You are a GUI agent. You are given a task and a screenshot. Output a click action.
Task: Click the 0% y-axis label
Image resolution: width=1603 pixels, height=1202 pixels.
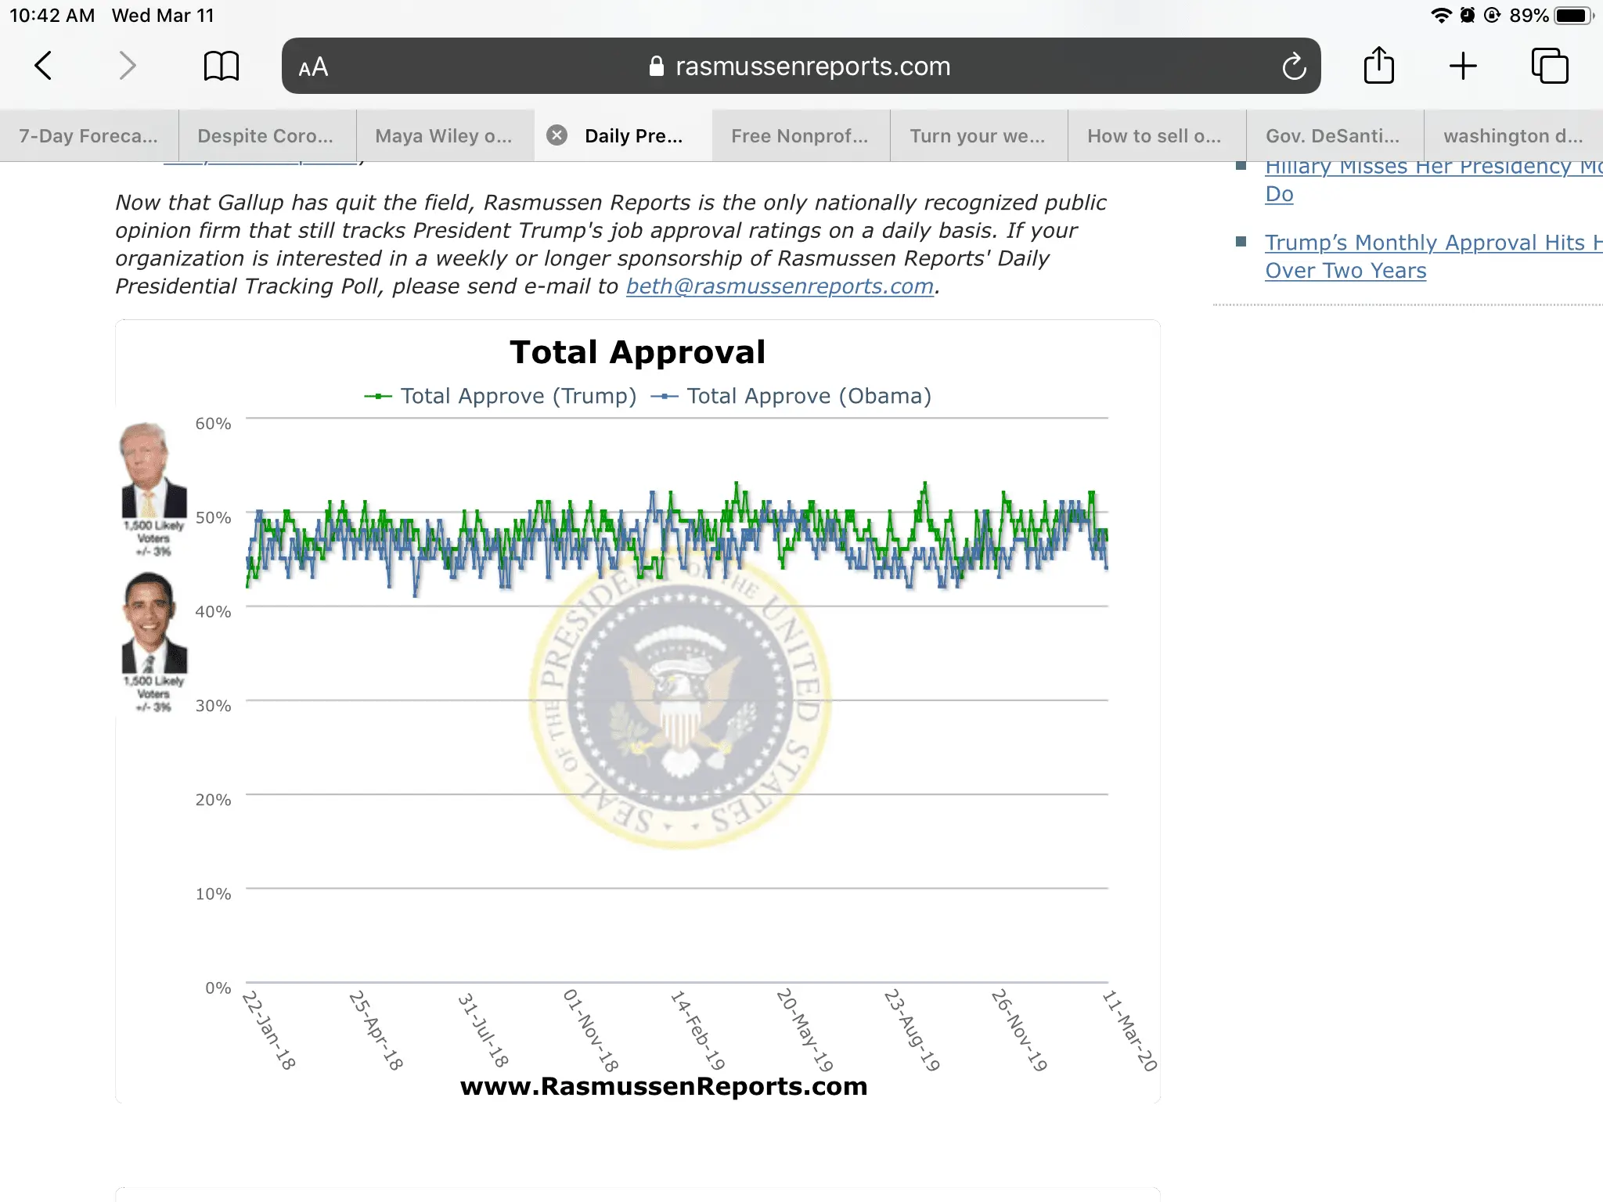coord(218,988)
